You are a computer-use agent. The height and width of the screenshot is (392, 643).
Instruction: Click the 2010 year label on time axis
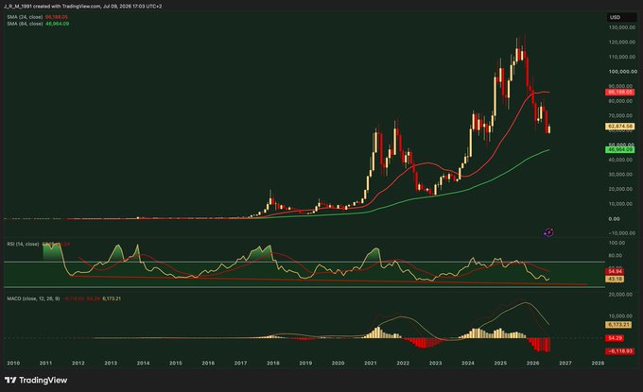coord(13,363)
